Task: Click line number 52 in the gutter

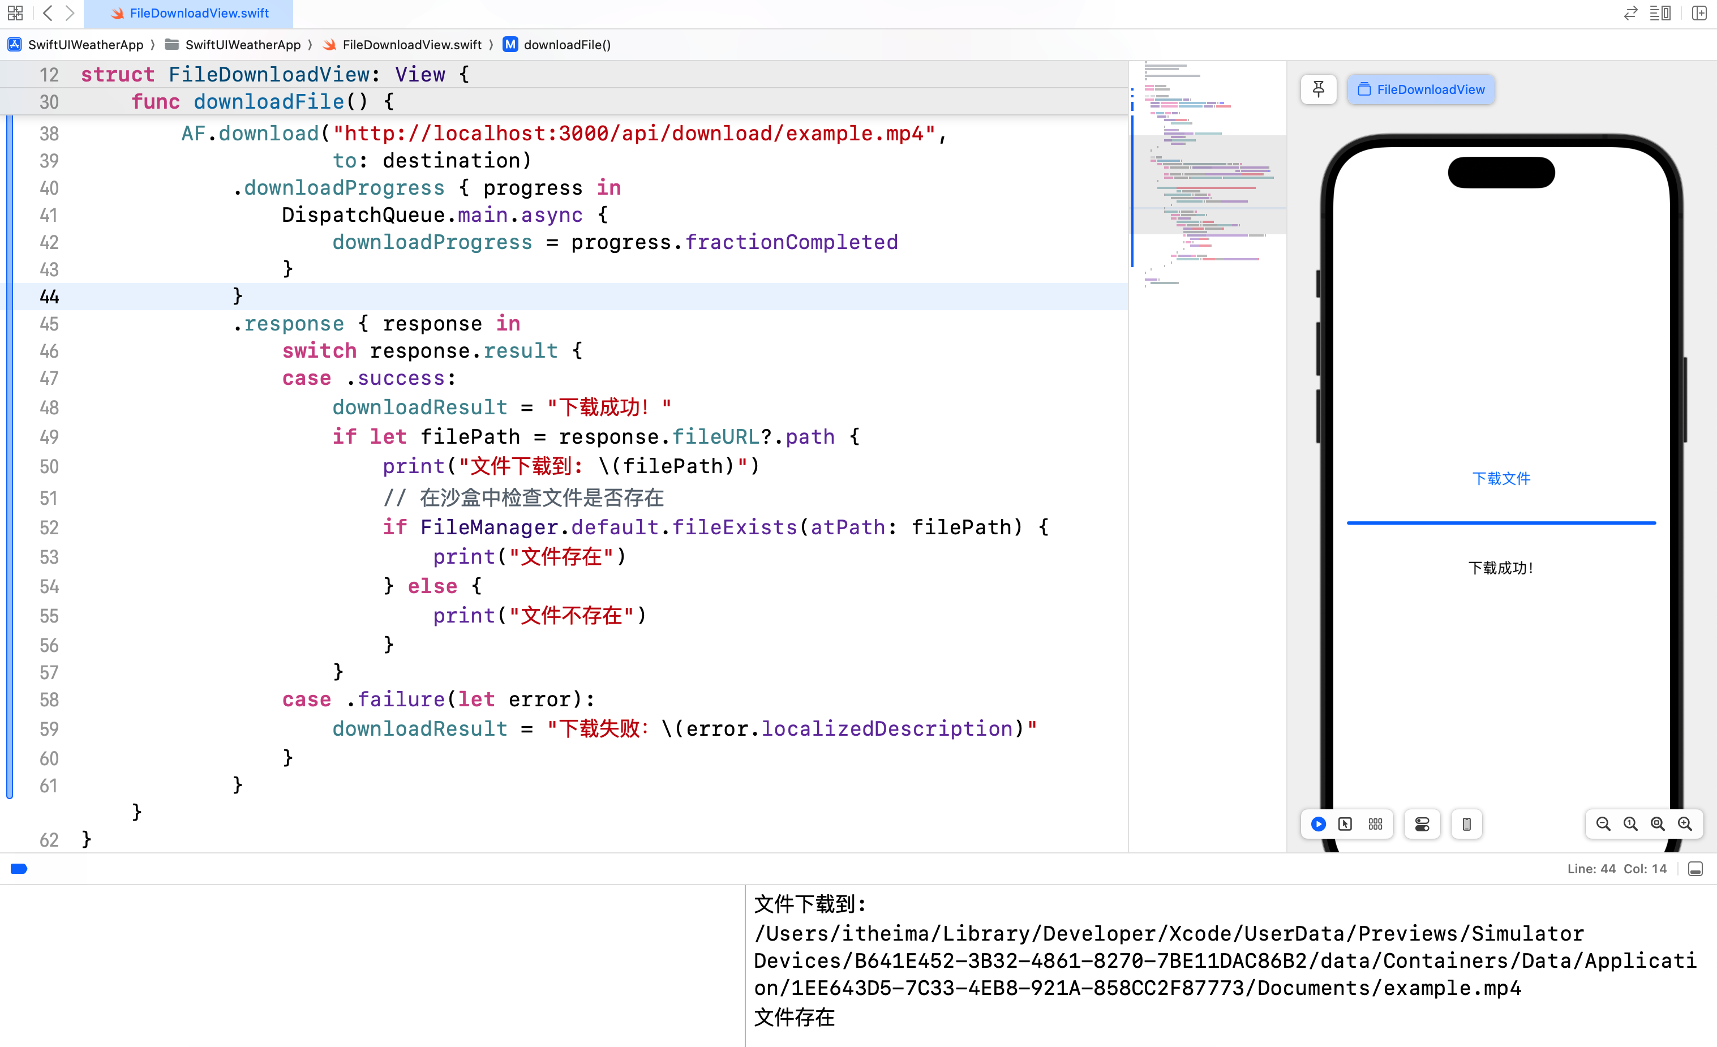Action: tap(49, 527)
